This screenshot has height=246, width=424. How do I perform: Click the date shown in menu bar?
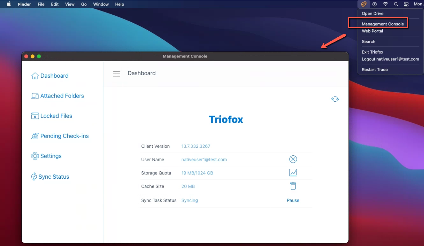coord(419,4)
